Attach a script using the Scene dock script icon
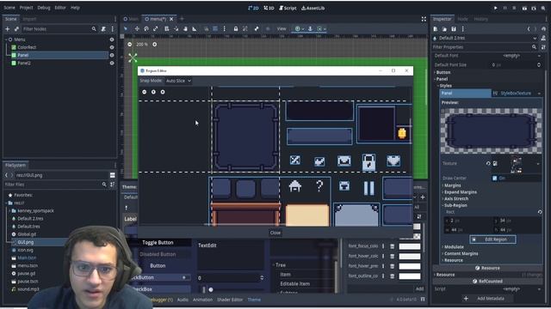Viewport: 551px width, 309px height. click(103, 29)
